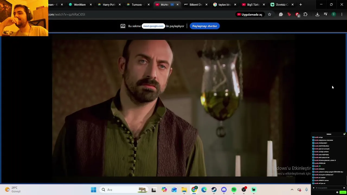Screen dimensions: 347x195
Task: Open the red extension with badge 2
Action: (297, 14)
